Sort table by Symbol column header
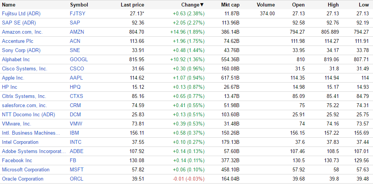 pos(79,5)
